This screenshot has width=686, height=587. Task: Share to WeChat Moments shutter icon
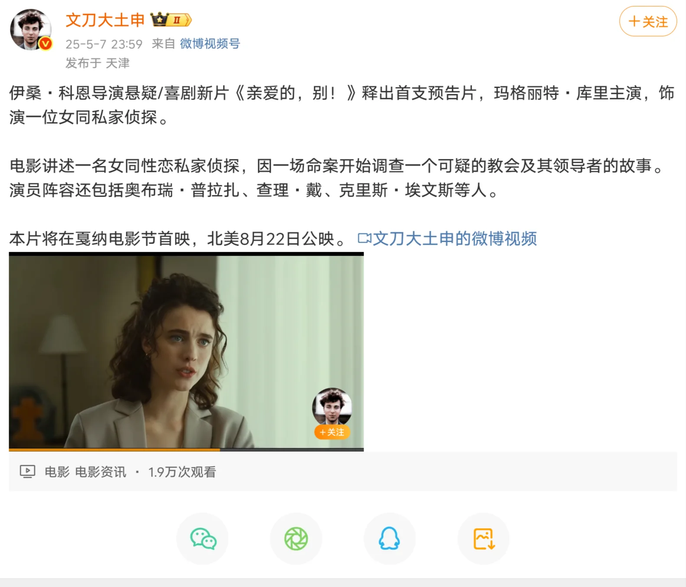296,539
